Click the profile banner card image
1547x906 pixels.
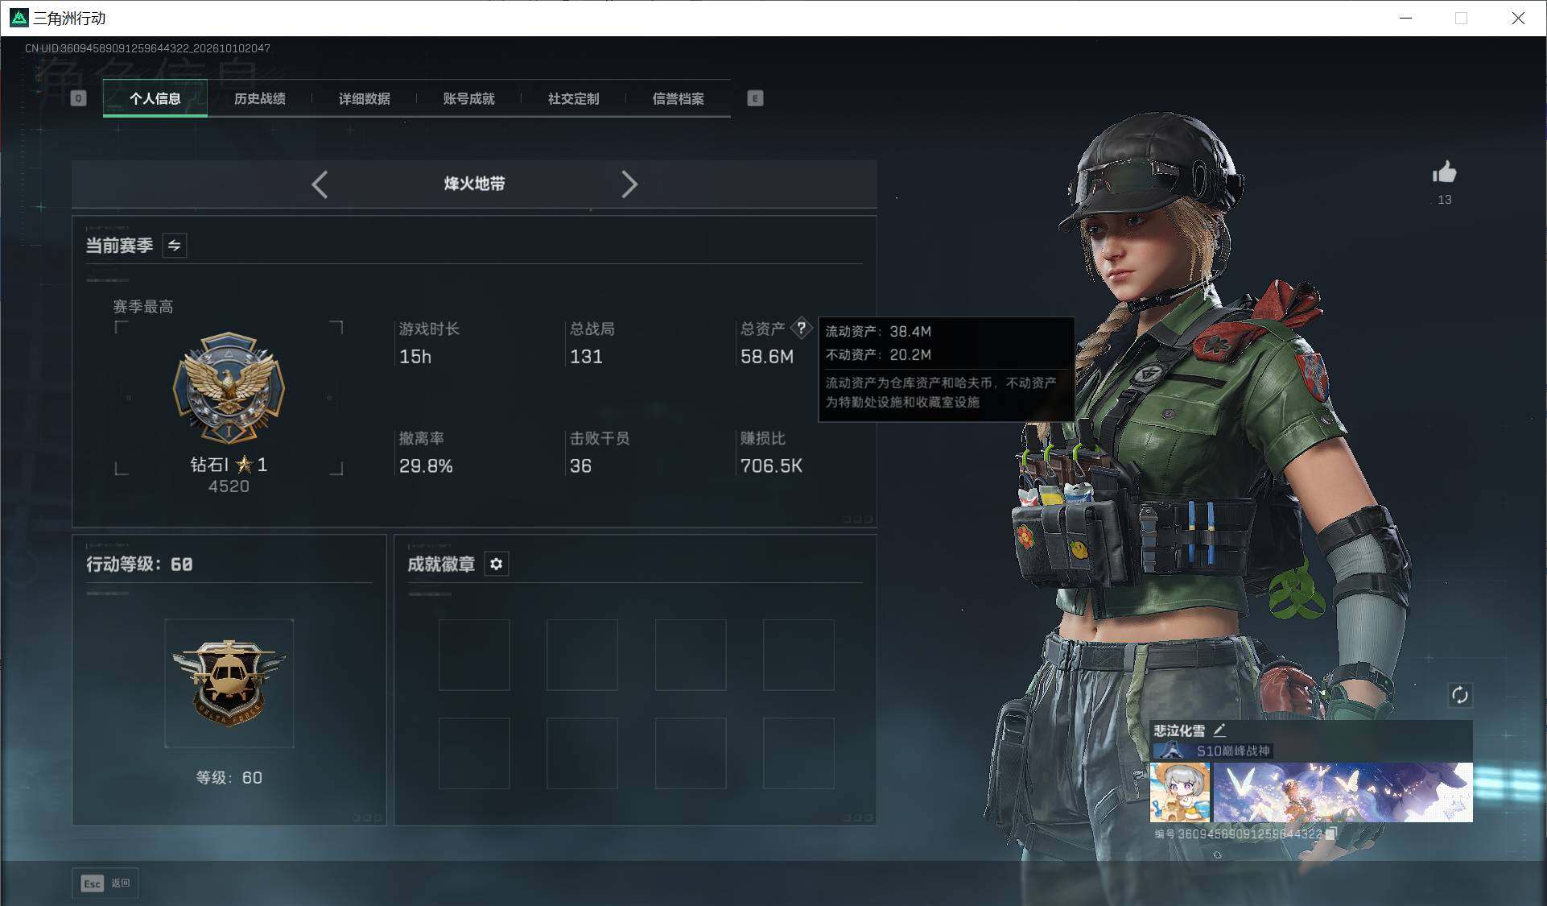[1343, 792]
